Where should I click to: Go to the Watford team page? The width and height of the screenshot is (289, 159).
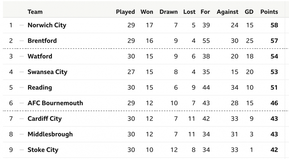pos(40,56)
